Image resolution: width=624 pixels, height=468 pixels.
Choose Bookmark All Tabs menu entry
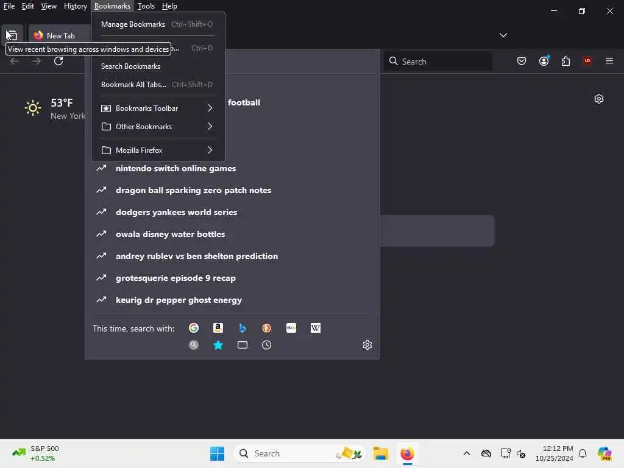coord(158,84)
